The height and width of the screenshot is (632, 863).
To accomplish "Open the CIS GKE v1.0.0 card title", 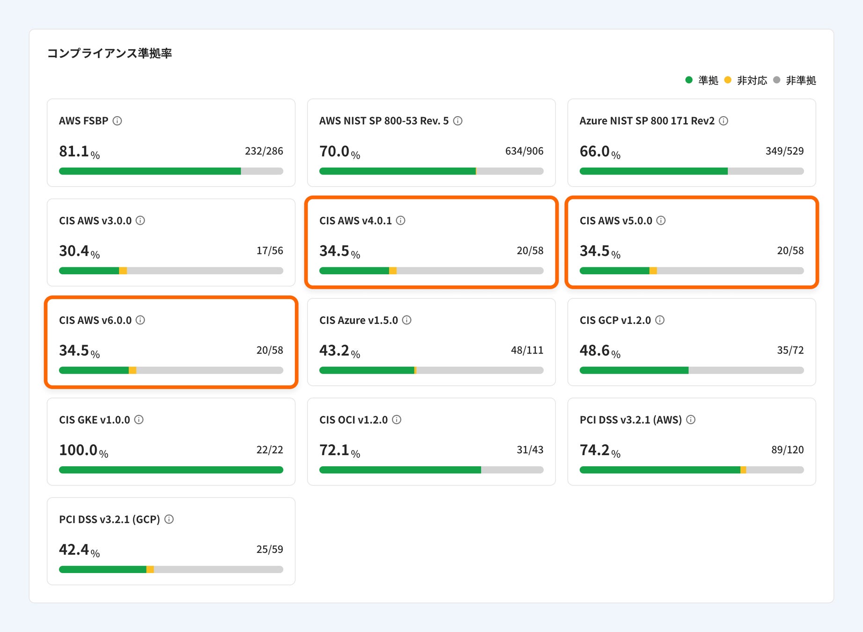I will coord(95,420).
